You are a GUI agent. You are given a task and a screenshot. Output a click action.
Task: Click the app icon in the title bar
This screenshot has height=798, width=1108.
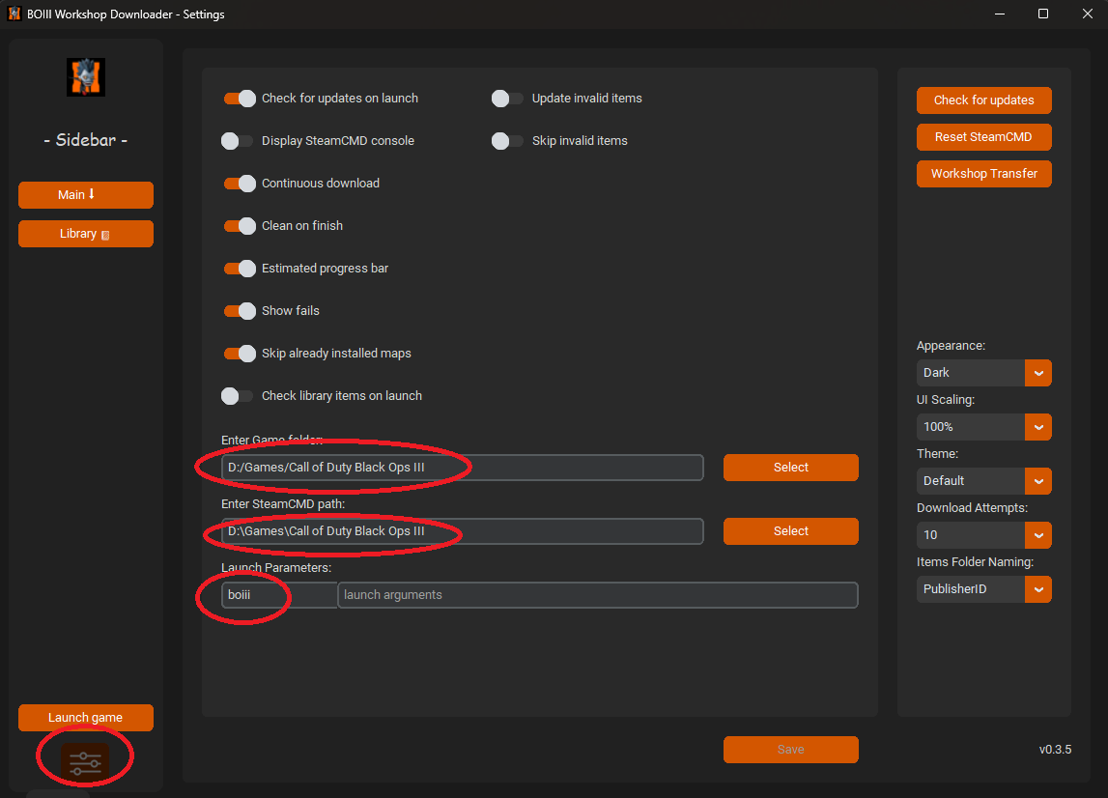[14, 14]
